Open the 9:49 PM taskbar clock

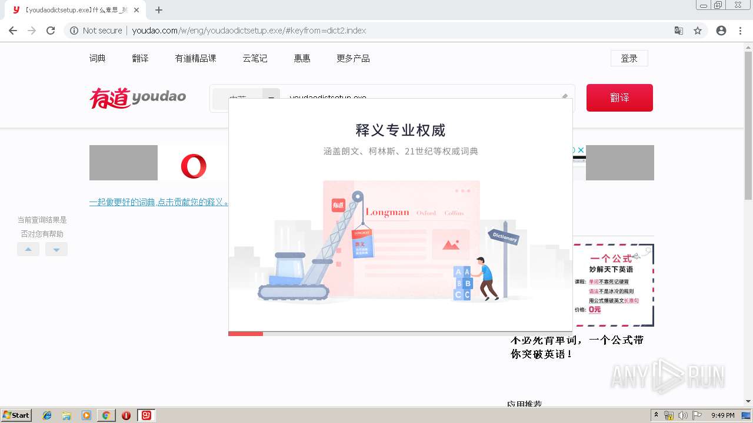pos(722,415)
